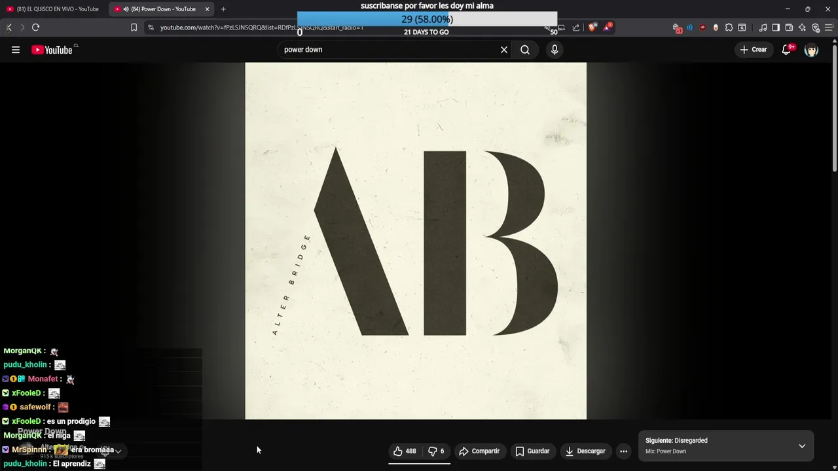
Task: Save the video with Guardar
Action: tap(532, 451)
